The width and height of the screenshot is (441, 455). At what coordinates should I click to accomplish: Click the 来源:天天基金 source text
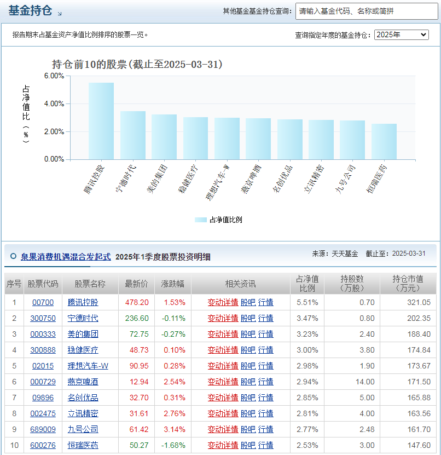pyautogui.click(x=335, y=254)
